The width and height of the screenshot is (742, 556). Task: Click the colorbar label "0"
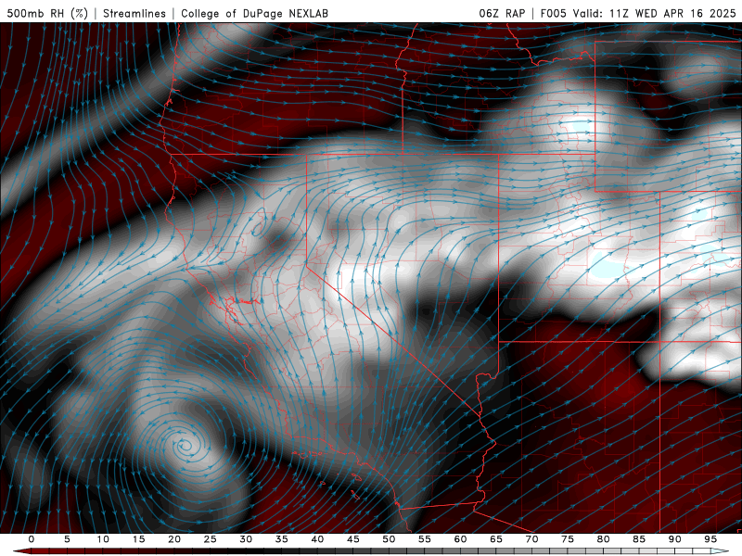coord(32,539)
